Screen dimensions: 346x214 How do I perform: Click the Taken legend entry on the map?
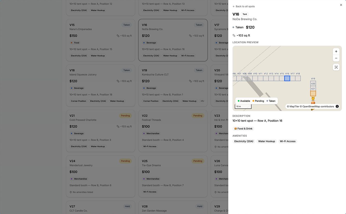[271, 101]
